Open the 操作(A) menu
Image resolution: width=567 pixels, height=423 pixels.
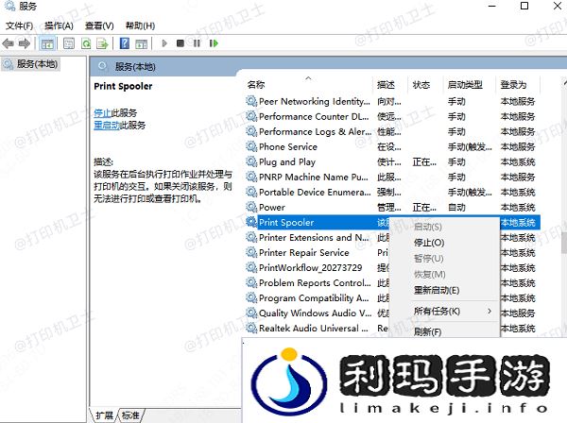[59, 25]
